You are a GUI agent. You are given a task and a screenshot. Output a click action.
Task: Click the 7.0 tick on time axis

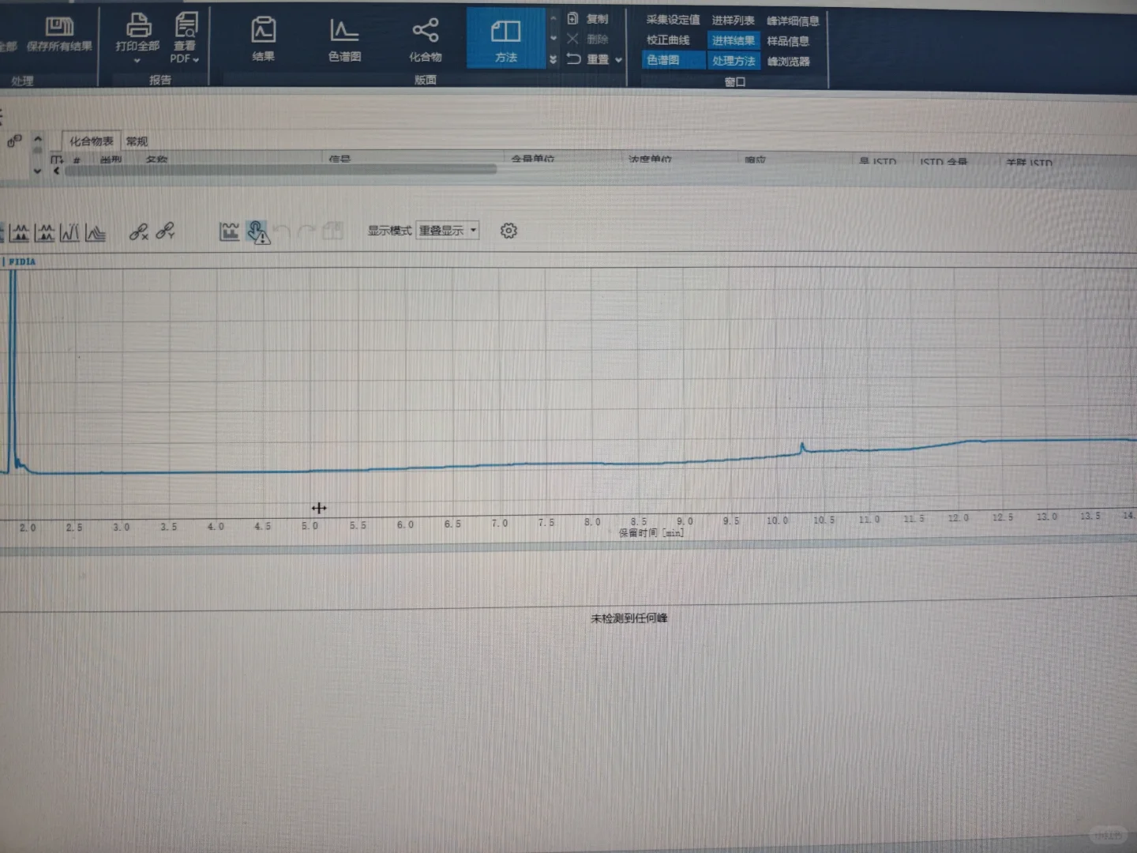499,524
